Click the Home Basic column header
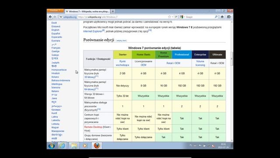The image size is (280, 158). pos(143,54)
